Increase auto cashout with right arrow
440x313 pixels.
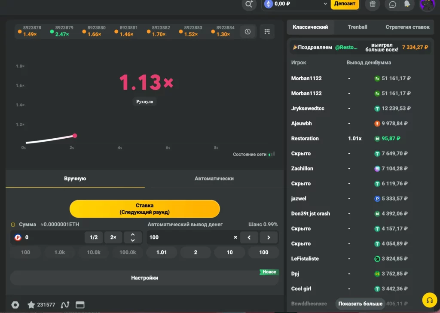coord(269,237)
